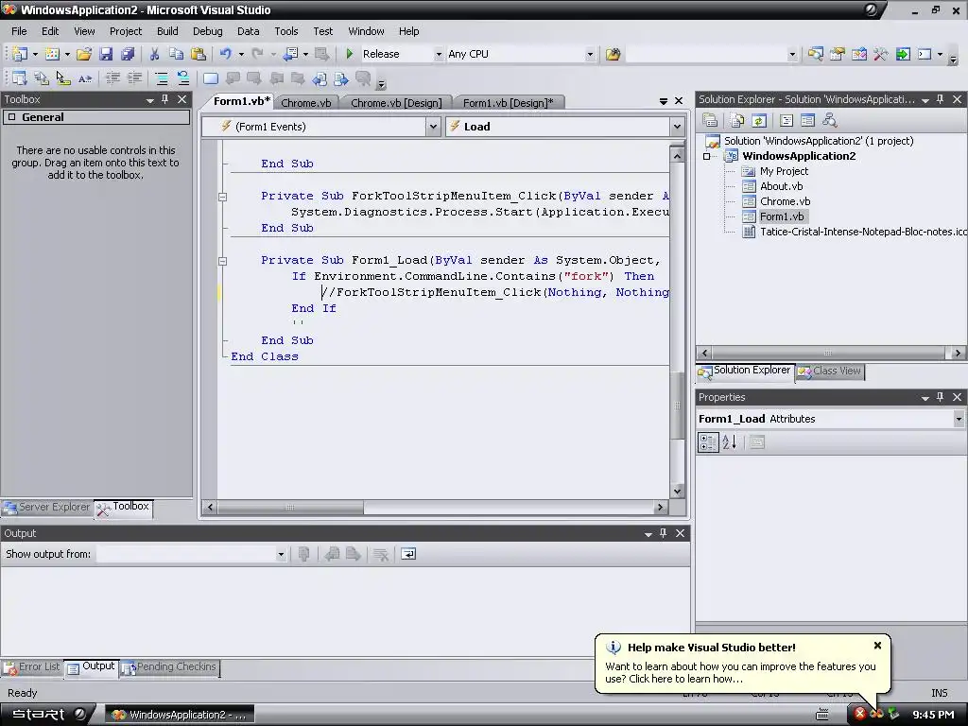This screenshot has width=968, height=726.
Task: Click the blue Undo arrow icon
Action: (x=225, y=54)
